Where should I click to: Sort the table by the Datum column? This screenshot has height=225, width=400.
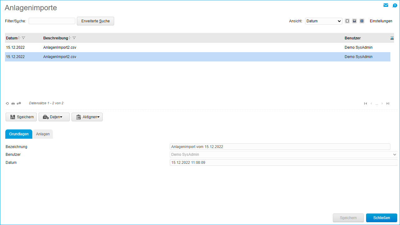12,38
